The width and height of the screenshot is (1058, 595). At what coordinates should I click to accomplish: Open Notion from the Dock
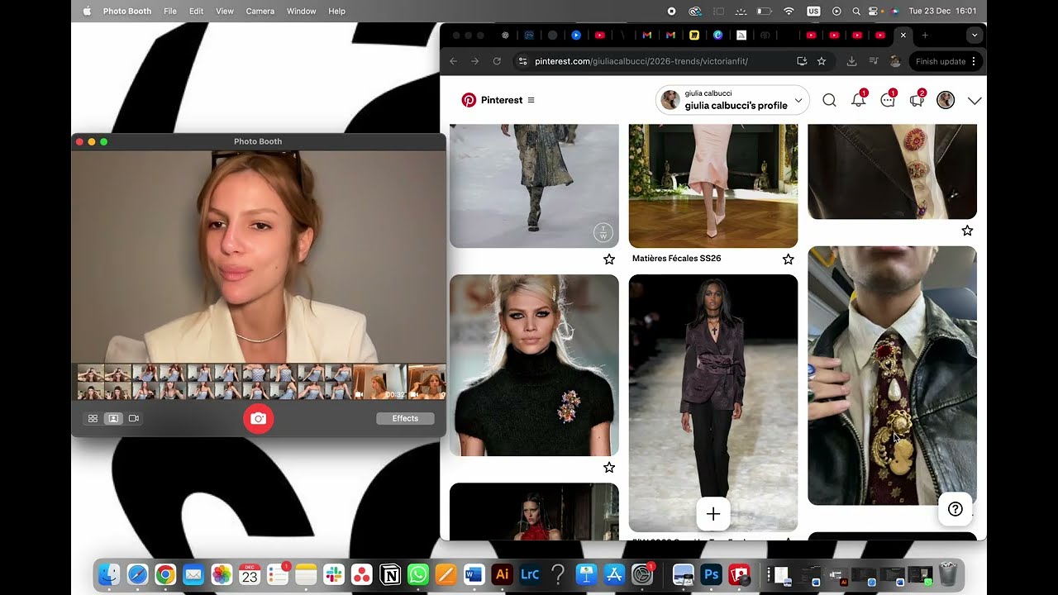(390, 574)
